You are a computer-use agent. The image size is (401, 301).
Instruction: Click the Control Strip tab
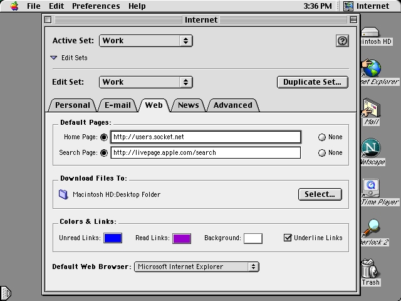(6, 293)
